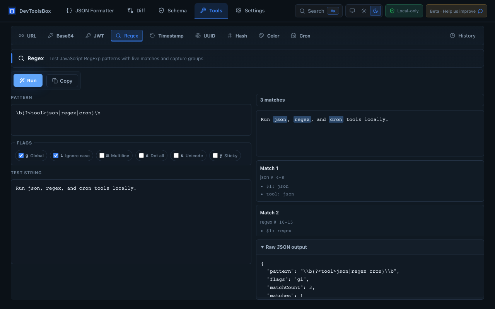Click into the Pattern input field
Image resolution: width=495 pixels, height=309 pixels.
[x=131, y=120]
